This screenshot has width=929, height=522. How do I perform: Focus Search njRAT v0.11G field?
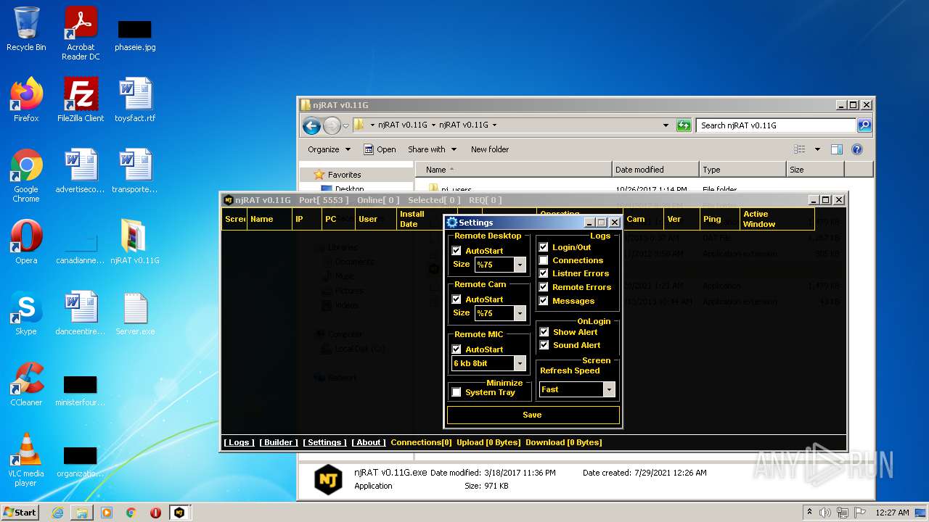(x=776, y=125)
